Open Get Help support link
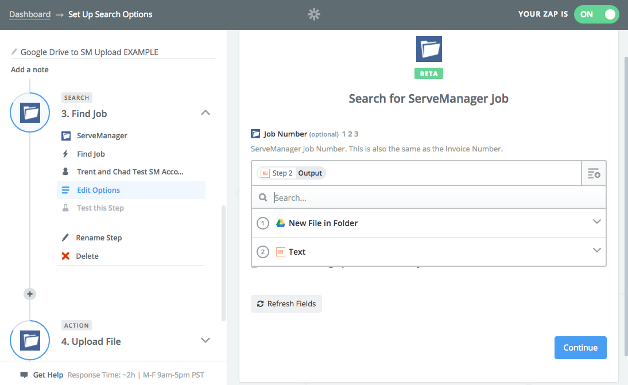This screenshot has width=628, height=385. pyautogui.click(x=48, y=375)
